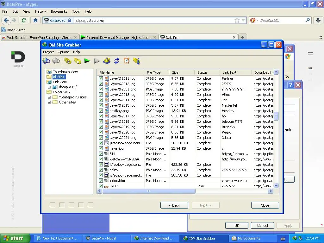Uncheck the Layer%2021.png checkbox
Viewport: 324px width, 243px height.
click(x=101, y=138)
